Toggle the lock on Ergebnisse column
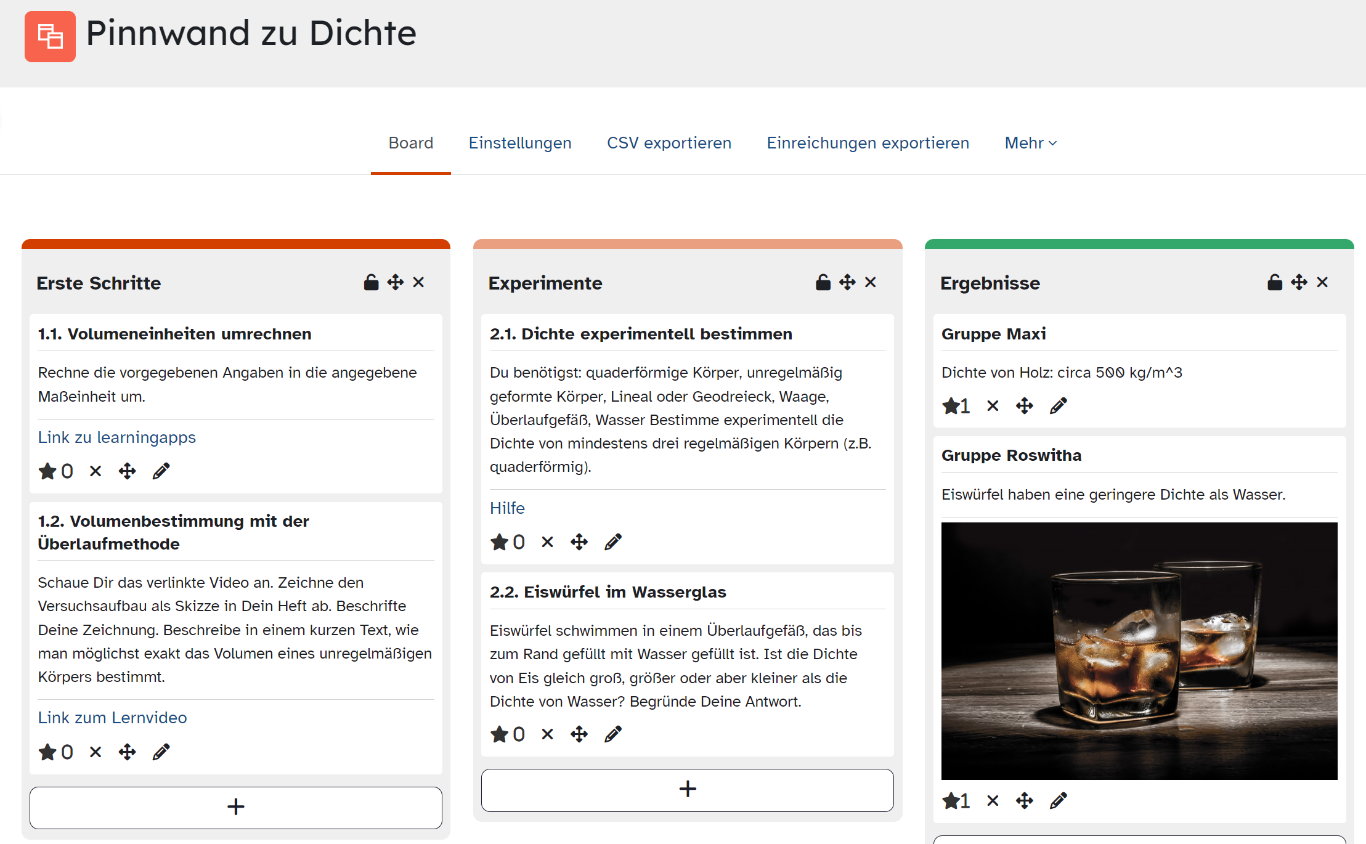 point(1274,282)
